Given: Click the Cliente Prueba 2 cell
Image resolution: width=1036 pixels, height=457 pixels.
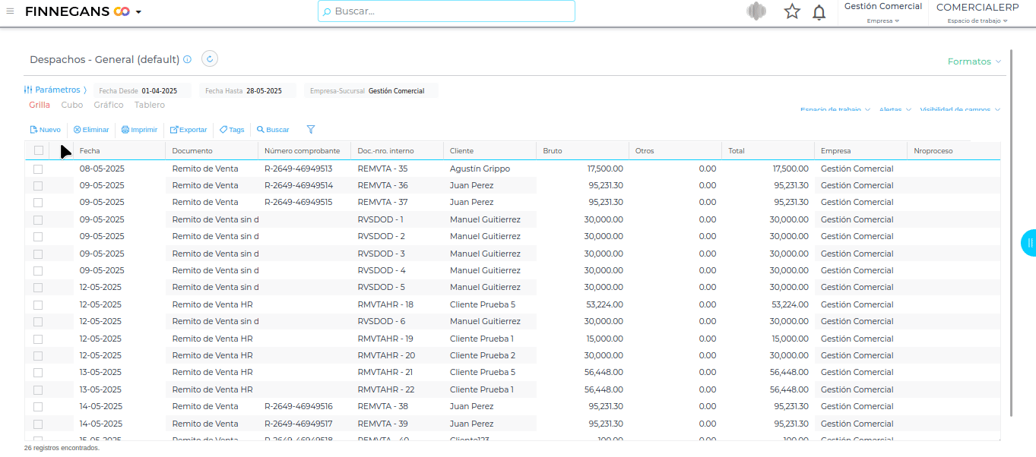Looking at the screenshot, I should click(483, 355).
